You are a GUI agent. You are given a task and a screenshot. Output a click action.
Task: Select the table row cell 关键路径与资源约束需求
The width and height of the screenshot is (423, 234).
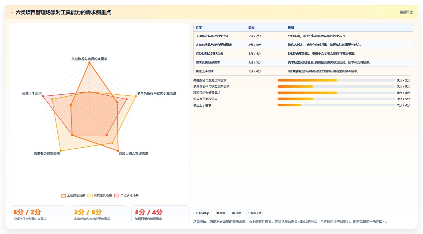(212, 36)
